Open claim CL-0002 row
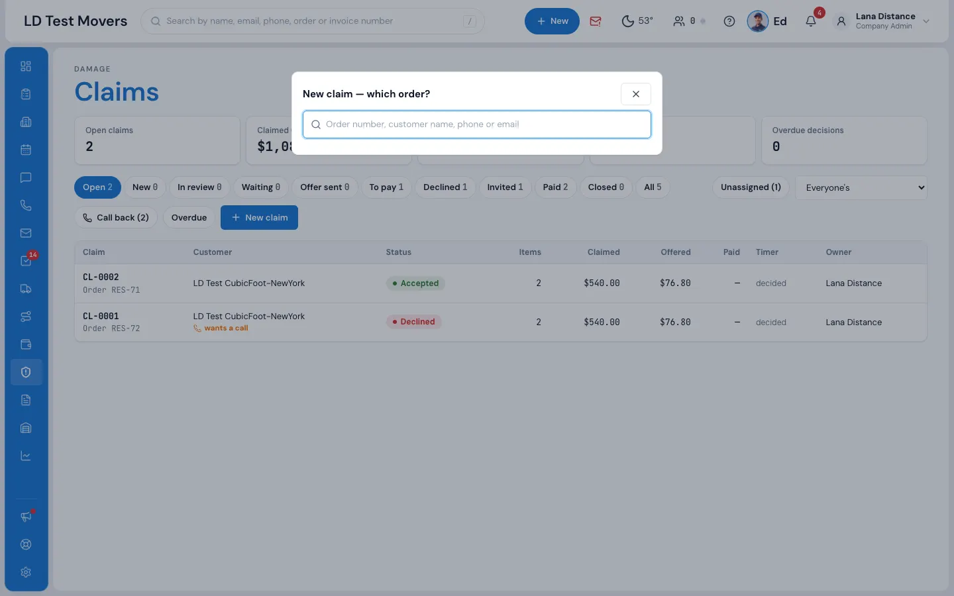Viewport: 954px width, 596px height. click(501, 283)
